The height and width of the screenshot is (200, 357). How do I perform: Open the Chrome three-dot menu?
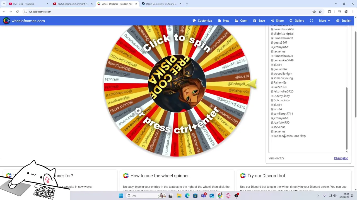353,12
